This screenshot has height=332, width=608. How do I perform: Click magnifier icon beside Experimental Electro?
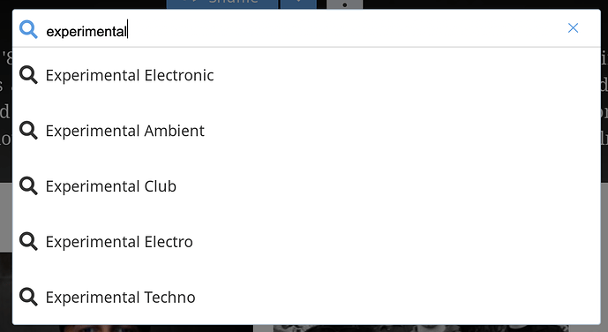point(29,241)
